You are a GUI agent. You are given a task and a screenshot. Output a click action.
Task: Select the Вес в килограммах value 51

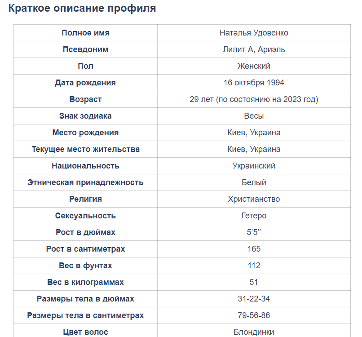[x=254, y=282]
